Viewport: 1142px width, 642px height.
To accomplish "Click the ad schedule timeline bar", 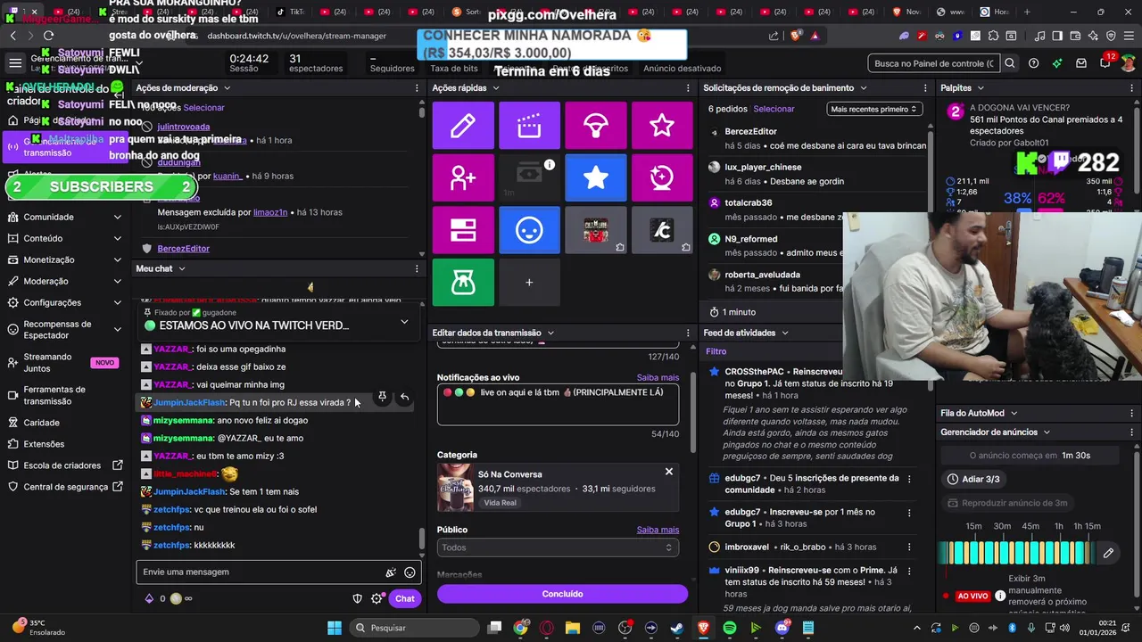I will [x=1018, y=553].
